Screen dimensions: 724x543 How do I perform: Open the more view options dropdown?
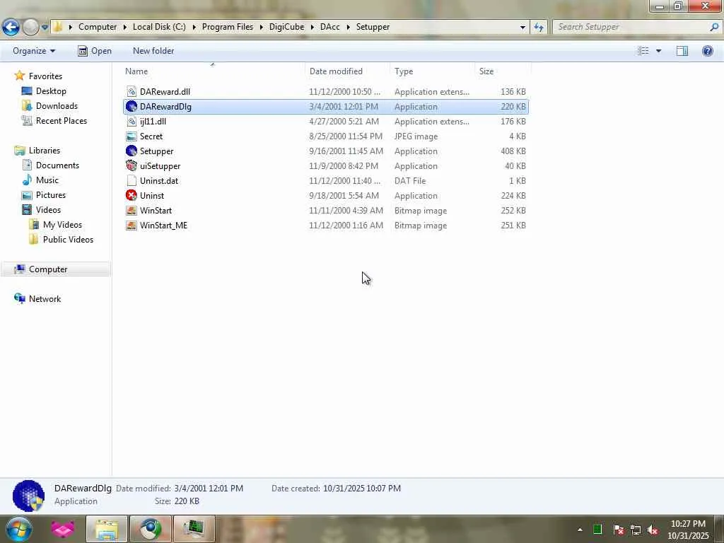(658, 51)
